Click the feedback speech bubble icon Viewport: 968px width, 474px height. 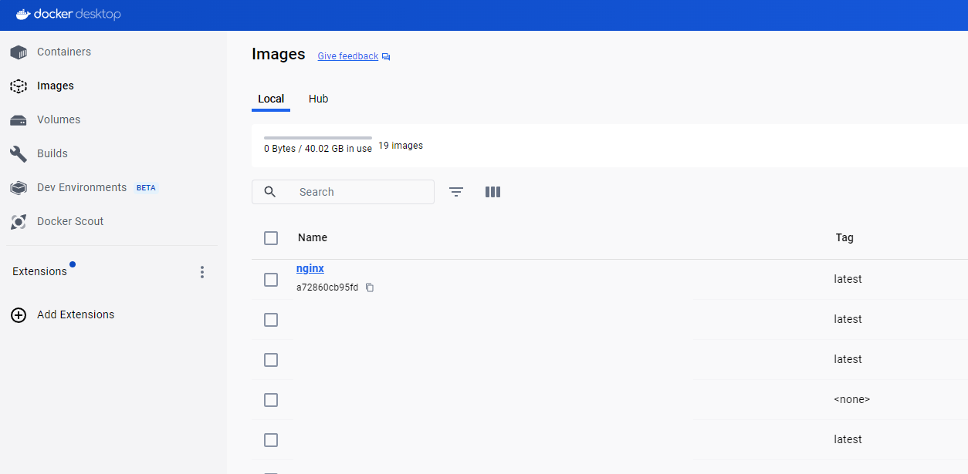(386, 57)
